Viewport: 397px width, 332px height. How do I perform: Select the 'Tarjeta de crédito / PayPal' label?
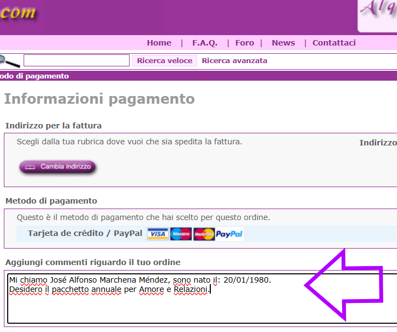click(x=85, y=233)
